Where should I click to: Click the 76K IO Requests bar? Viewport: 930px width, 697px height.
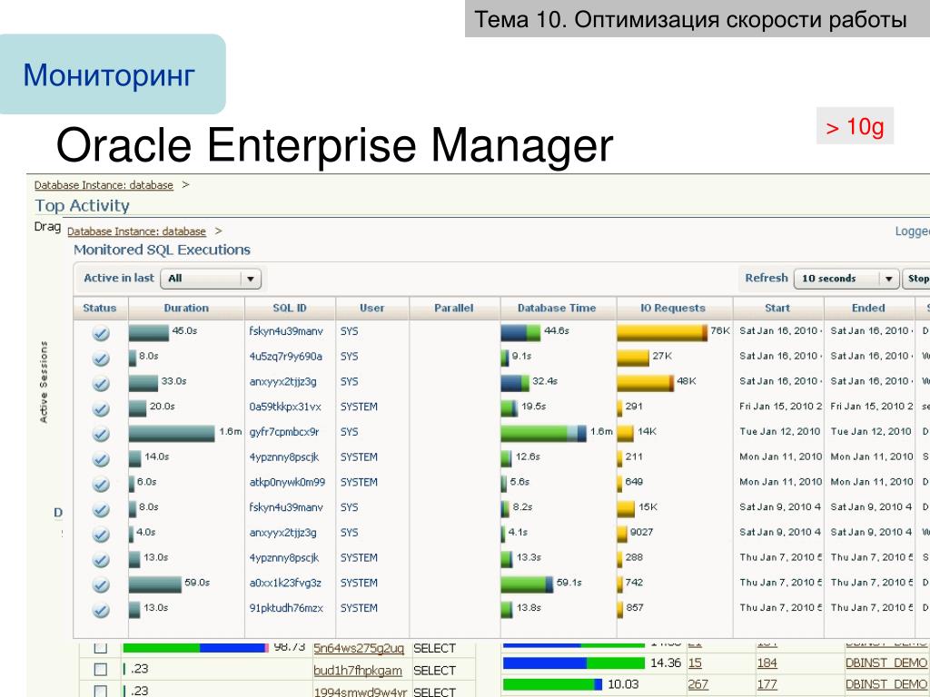click(x=662, y=332)
